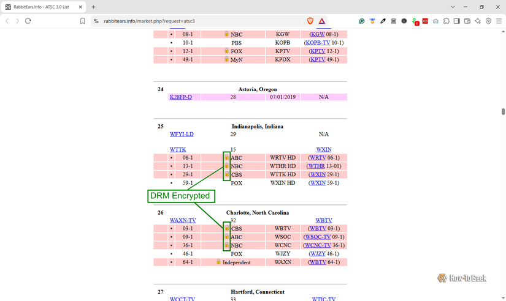Select the 'Indianapolis, Indiana' market heading
The image size is (506, 301).
tap(258, 126)
